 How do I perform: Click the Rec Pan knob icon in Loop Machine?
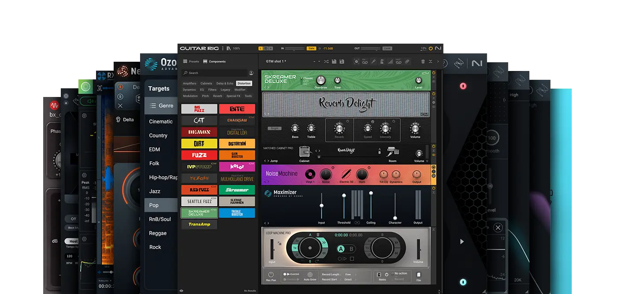tap(271, 275)
